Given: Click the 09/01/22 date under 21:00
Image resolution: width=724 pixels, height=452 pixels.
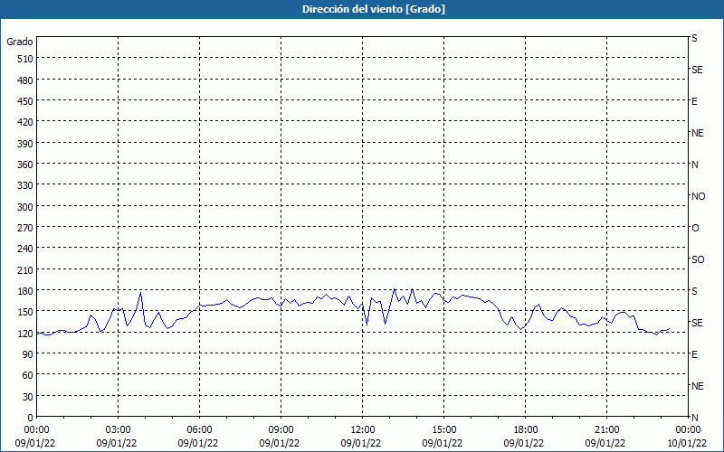Looking at the screenshot, I should pos(605,443).
